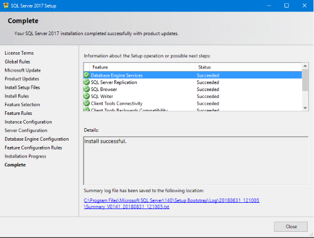The image size is (314, 238).
Task: Maximize the SQL Server 2017 Setup window
Action: (286, 6)
